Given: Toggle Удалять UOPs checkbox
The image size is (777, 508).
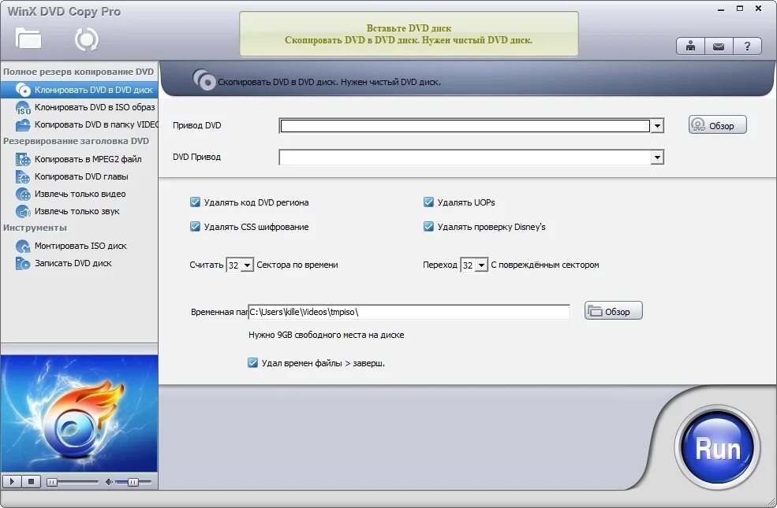Looking at the screenshot, I should (x=428, y=202).
